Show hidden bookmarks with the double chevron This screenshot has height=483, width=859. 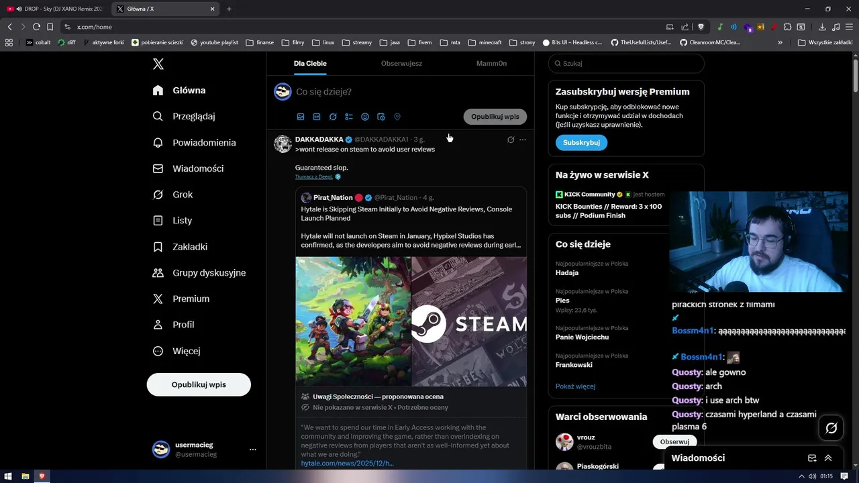click(x=780, y=42)
